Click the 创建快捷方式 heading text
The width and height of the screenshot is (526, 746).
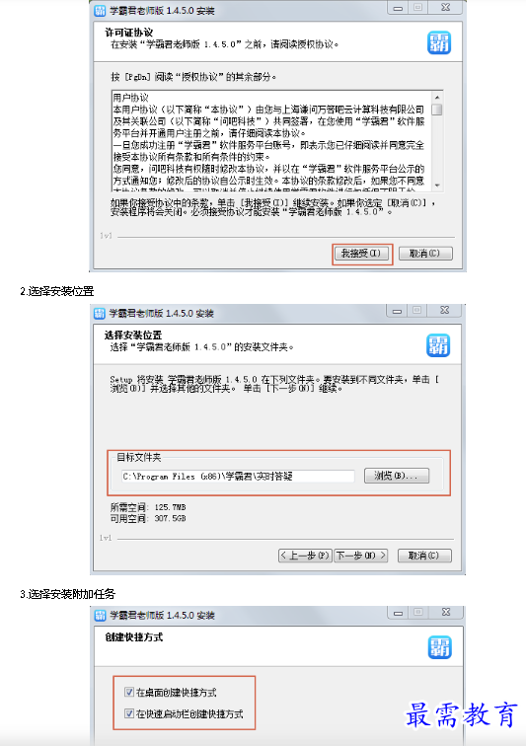[x=134, y=637]
